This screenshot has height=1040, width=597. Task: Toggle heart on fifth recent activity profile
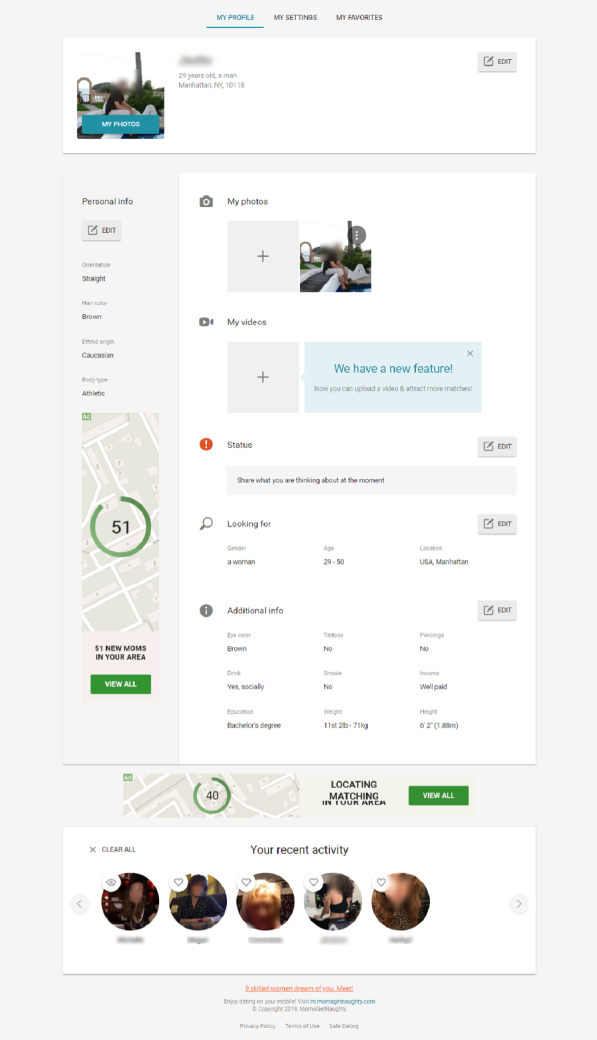click(381, 882)
